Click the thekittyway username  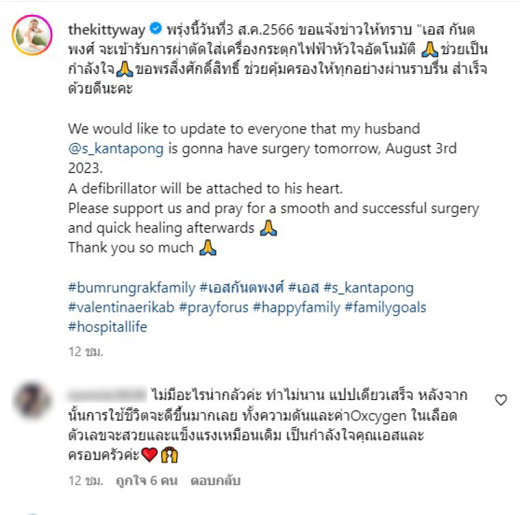point(106,29)
